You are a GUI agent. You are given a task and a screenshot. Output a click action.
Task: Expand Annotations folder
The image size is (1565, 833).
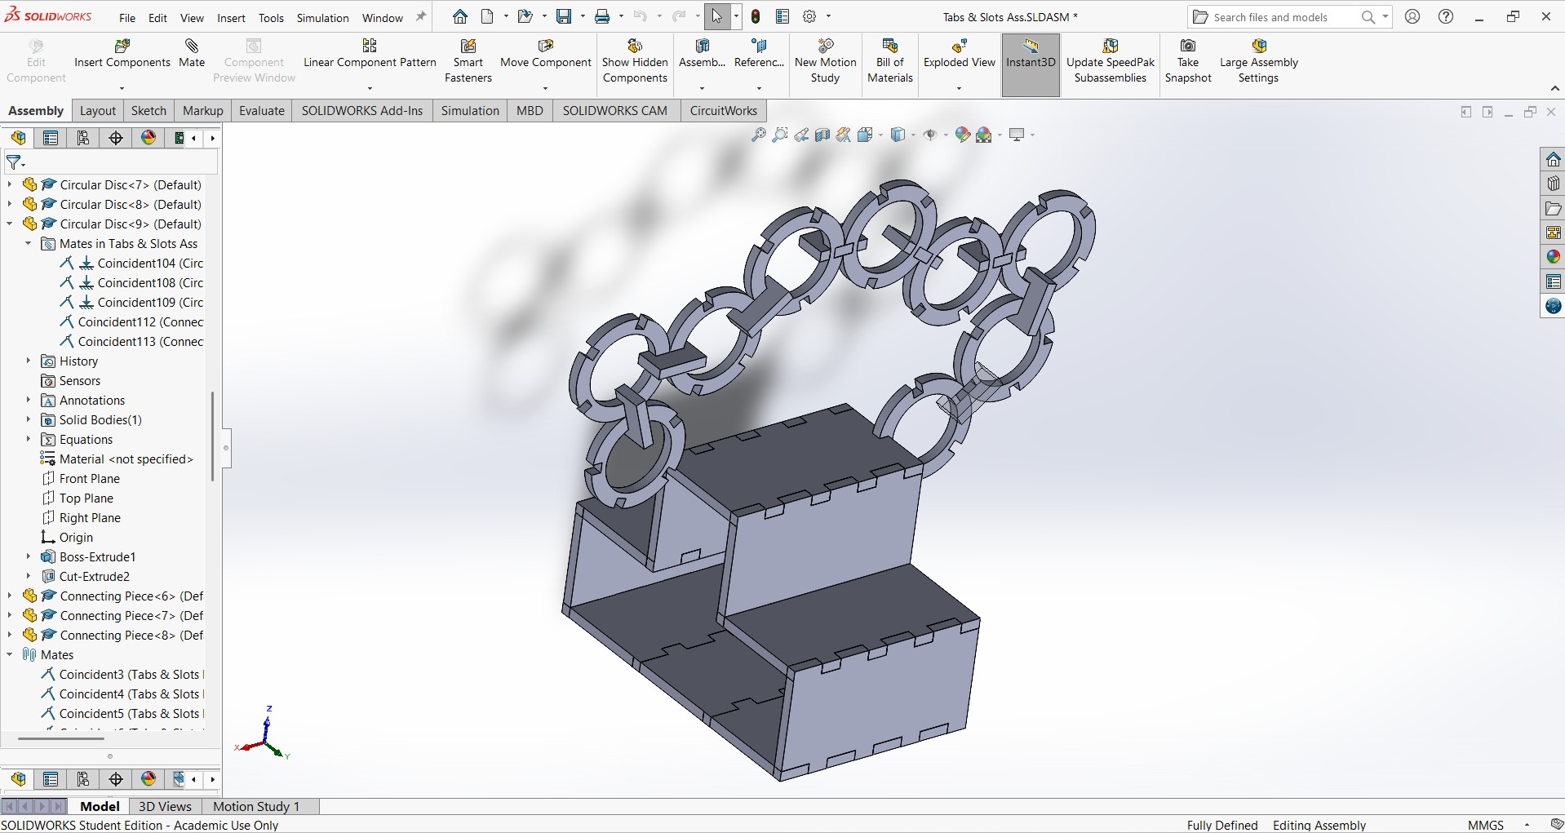[29, 400]
